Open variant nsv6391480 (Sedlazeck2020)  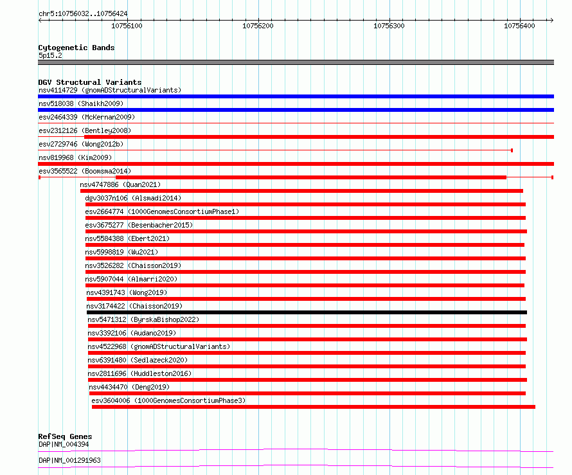pyautogui.click(x=138, y=360)
